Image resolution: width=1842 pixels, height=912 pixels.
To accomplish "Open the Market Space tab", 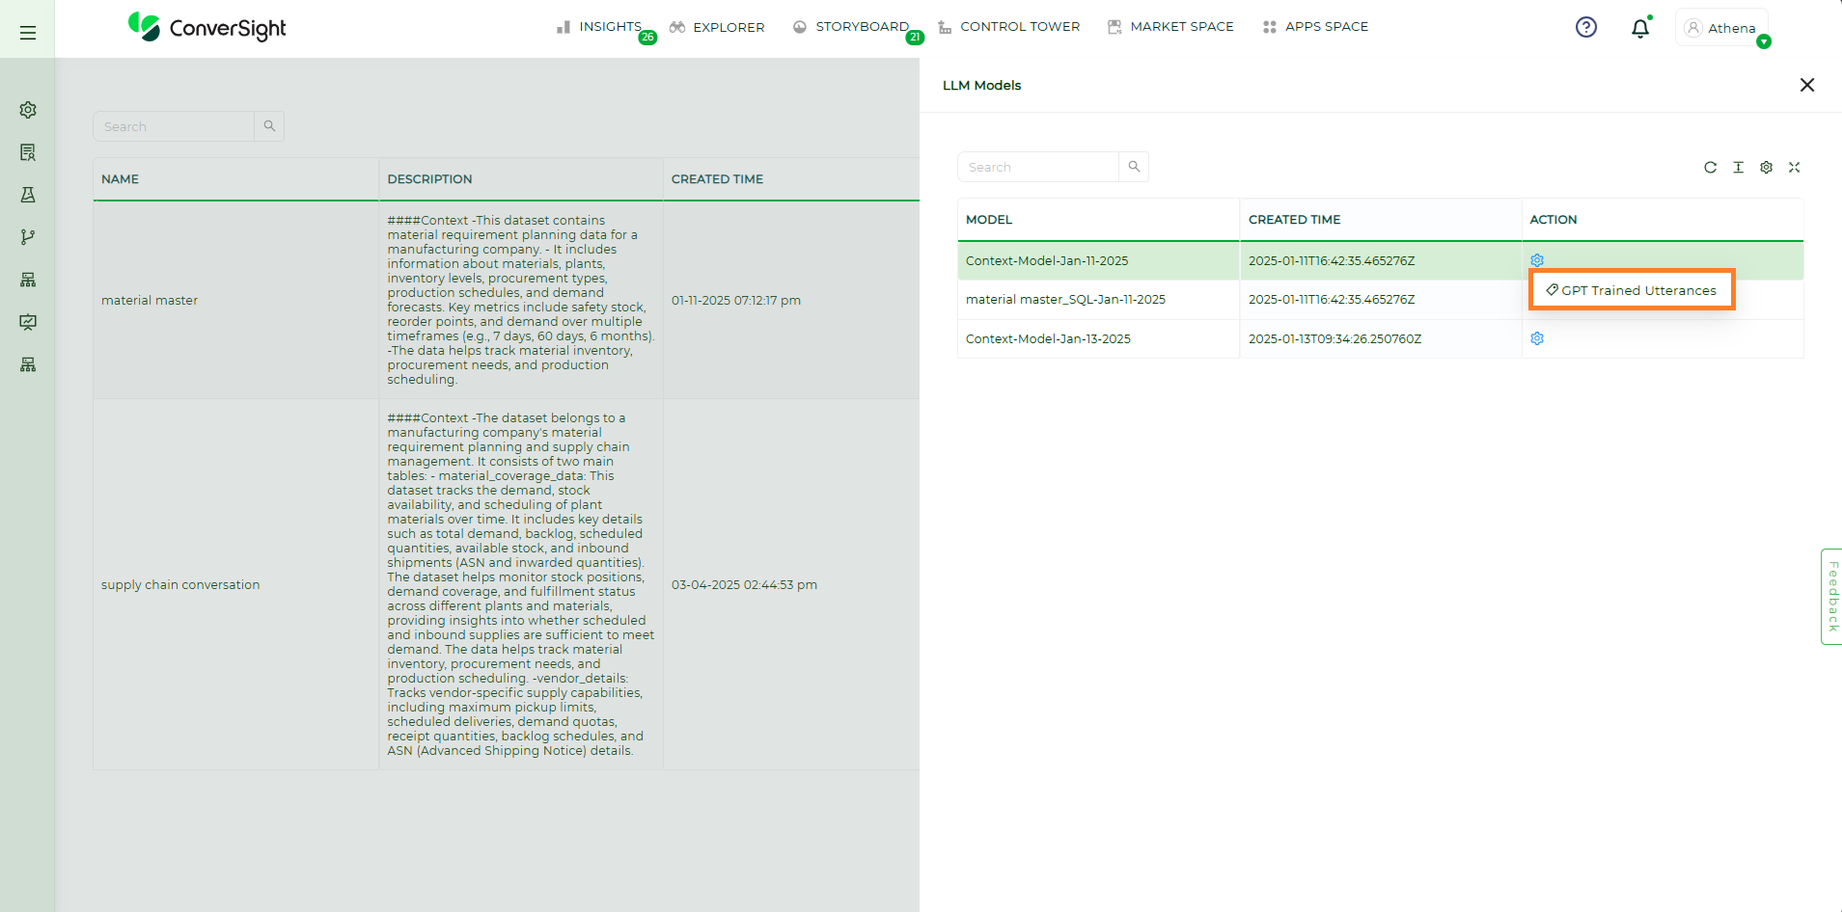I will point(1170,27).
